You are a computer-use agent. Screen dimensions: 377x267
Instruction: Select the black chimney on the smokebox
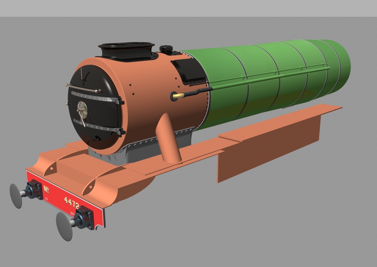point(127,51)
